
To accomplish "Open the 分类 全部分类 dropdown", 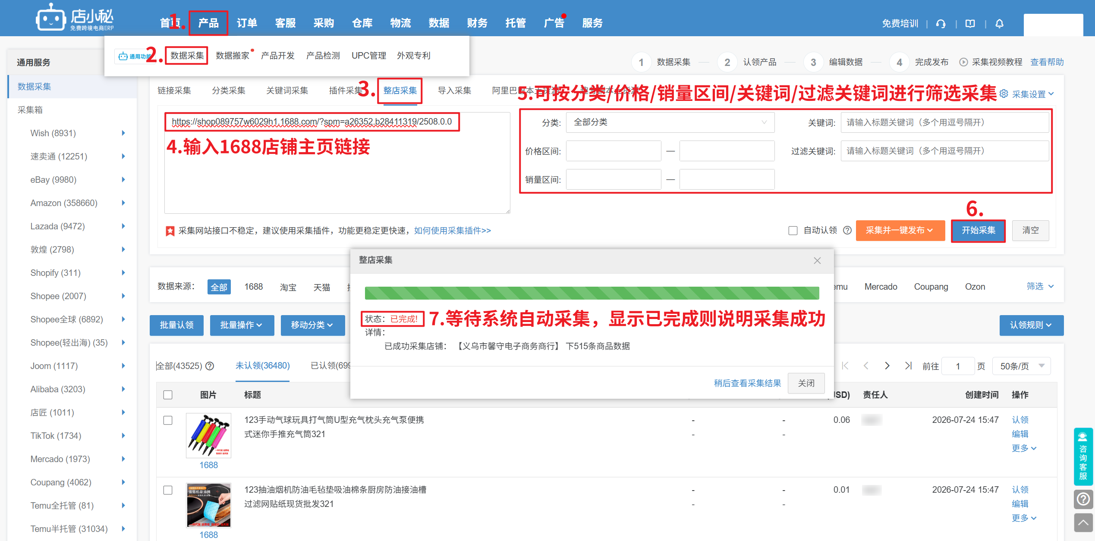I will (670, 122).
